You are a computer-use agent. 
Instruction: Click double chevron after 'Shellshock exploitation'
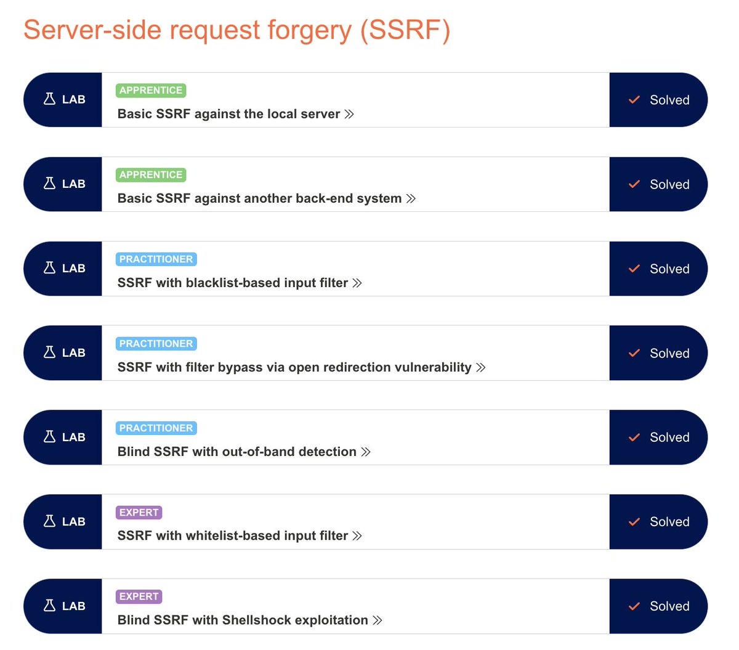point(378,620)
